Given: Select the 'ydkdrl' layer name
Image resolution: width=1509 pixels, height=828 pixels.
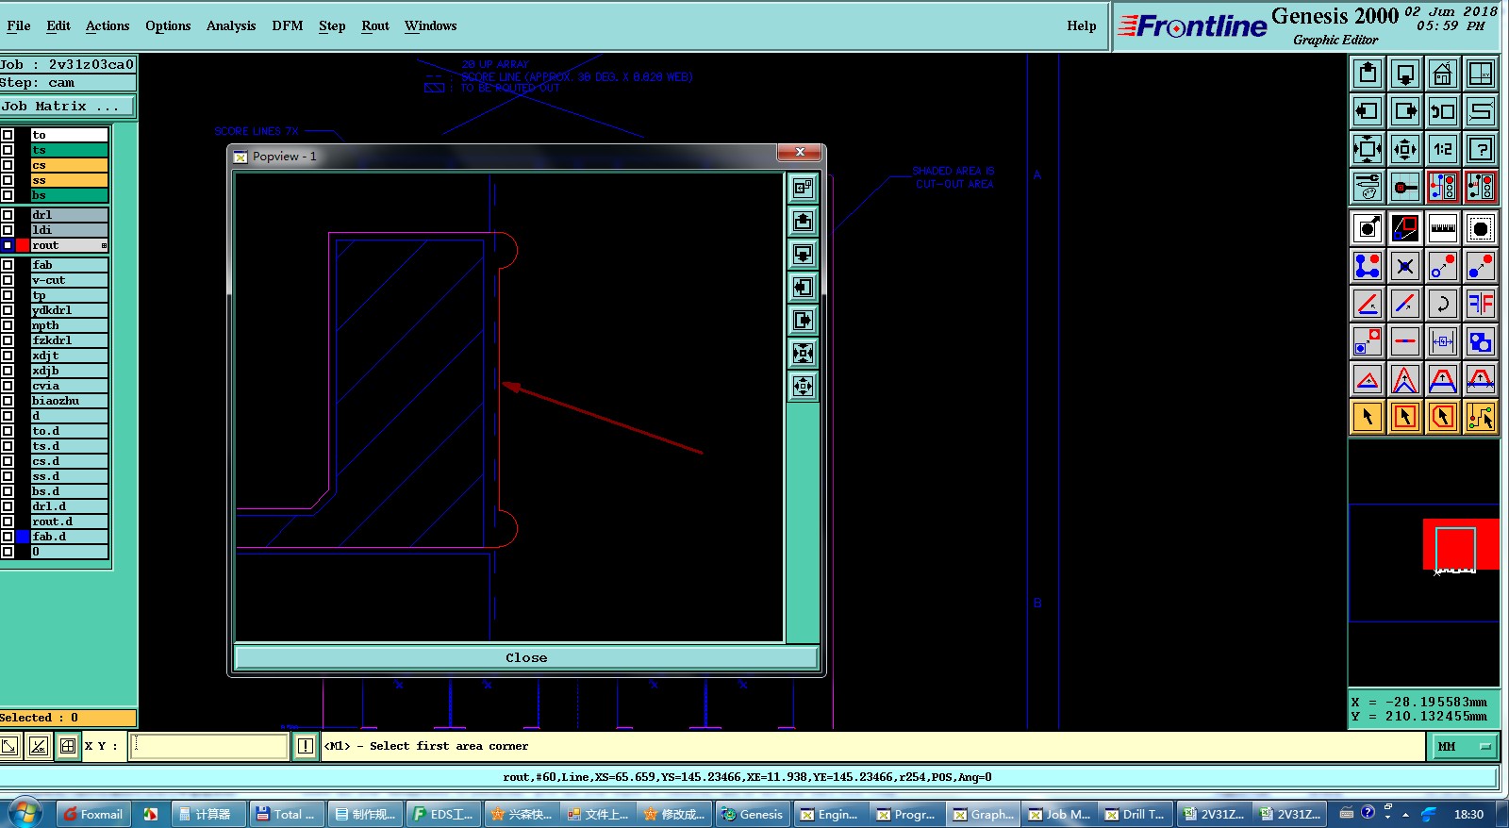Looking at the screenshot, I should tap(69, 310).
